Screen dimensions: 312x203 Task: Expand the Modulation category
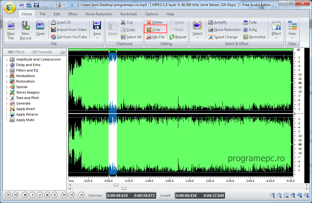(7, 76)
